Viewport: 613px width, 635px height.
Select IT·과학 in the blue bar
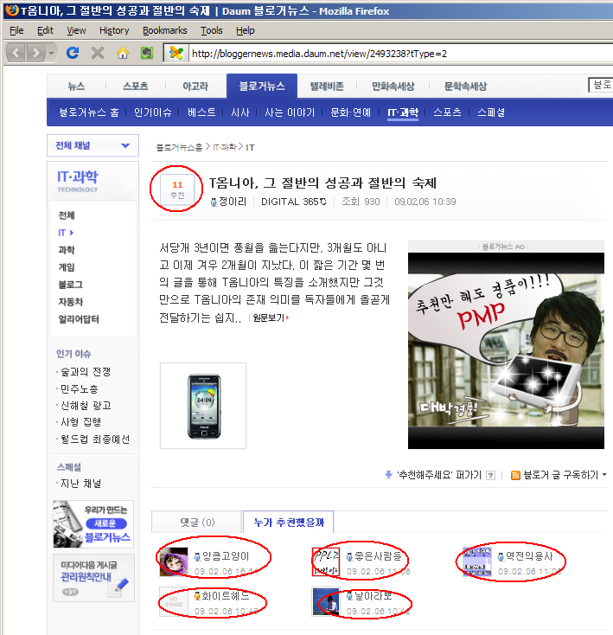(403, 112)
